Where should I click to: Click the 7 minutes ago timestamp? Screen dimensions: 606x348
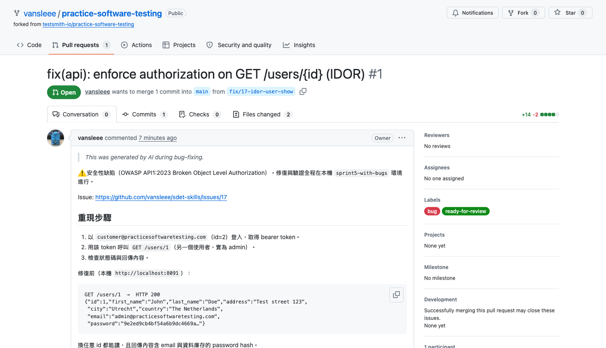(158, 138)
